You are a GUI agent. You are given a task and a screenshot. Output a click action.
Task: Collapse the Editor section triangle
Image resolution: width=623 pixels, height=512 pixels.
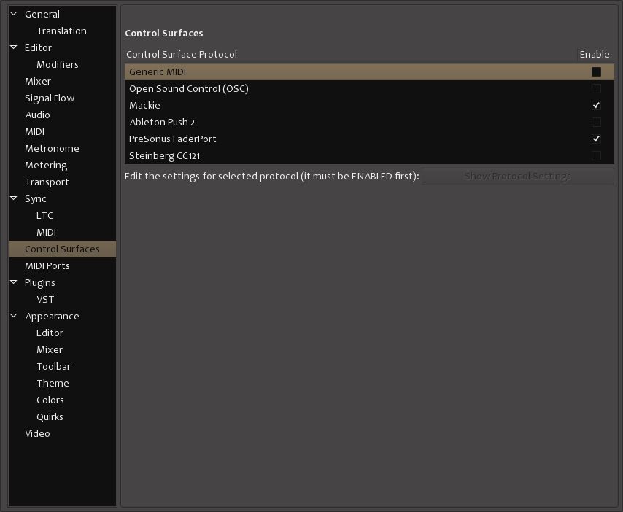(x=14, y=47)
